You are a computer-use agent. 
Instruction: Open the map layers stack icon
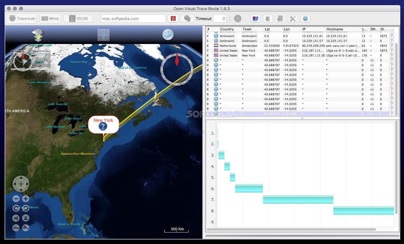pyautogui.click(x=38, y=35)
